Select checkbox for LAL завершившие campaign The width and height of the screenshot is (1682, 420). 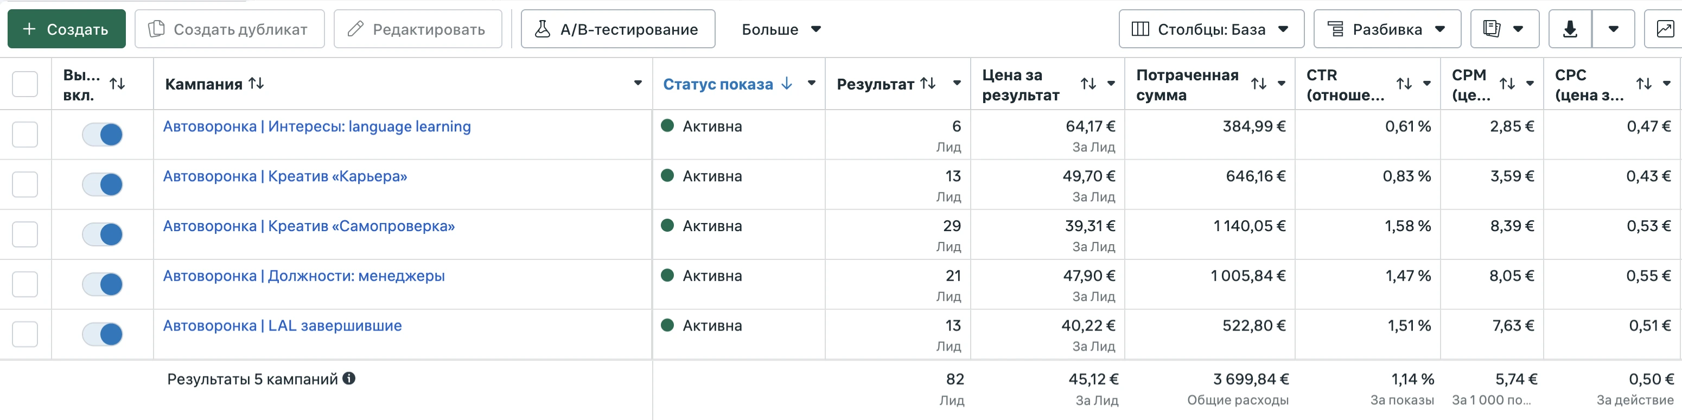[x=25, y=334]
